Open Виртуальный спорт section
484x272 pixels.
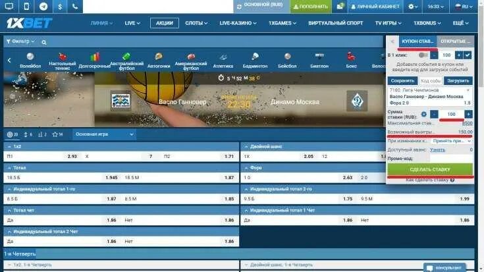[x=336, y=23]
